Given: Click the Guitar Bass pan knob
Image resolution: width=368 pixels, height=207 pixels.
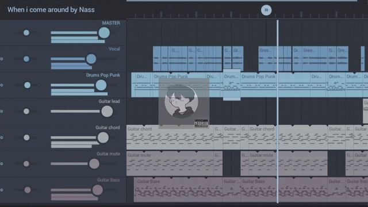Looking at the screenshot, I should (x=28, y=190).
